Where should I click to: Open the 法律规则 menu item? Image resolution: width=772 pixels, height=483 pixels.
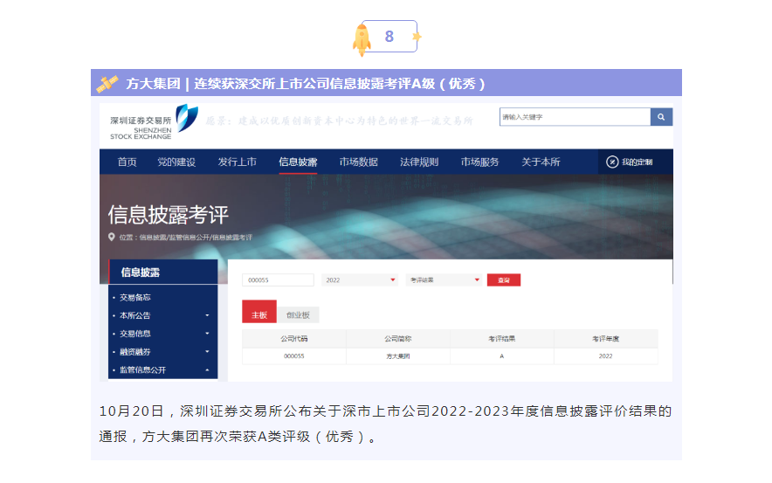419,162
